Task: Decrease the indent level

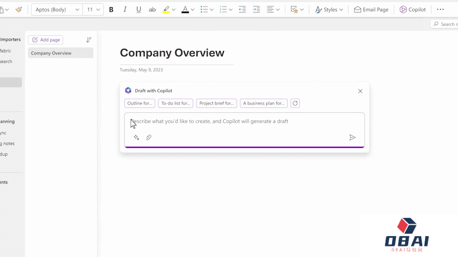Action: 242,10
